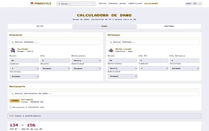Switch to the IV/EV tab
Image resolution: width=209 pixels, height=131 pixels.
pos(40,26)
